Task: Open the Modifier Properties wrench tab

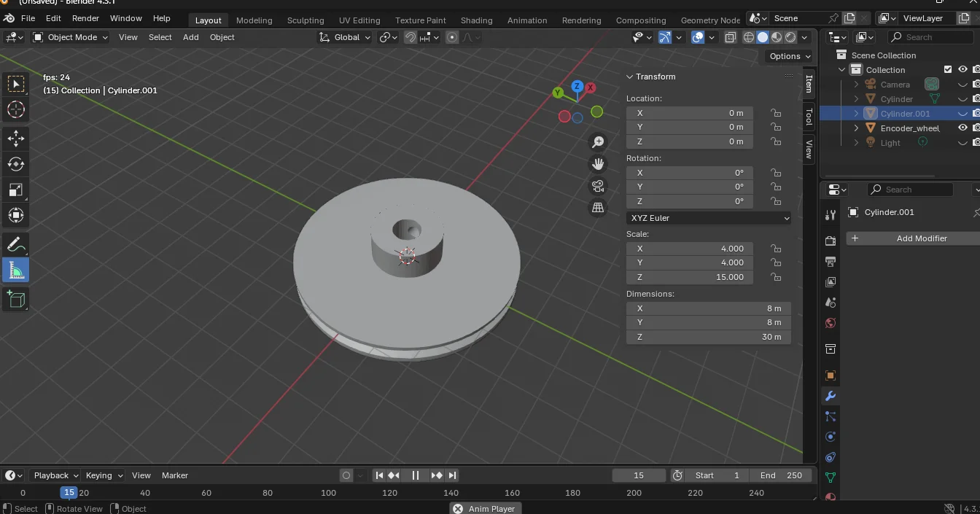Action: click(x=829, y=396)
